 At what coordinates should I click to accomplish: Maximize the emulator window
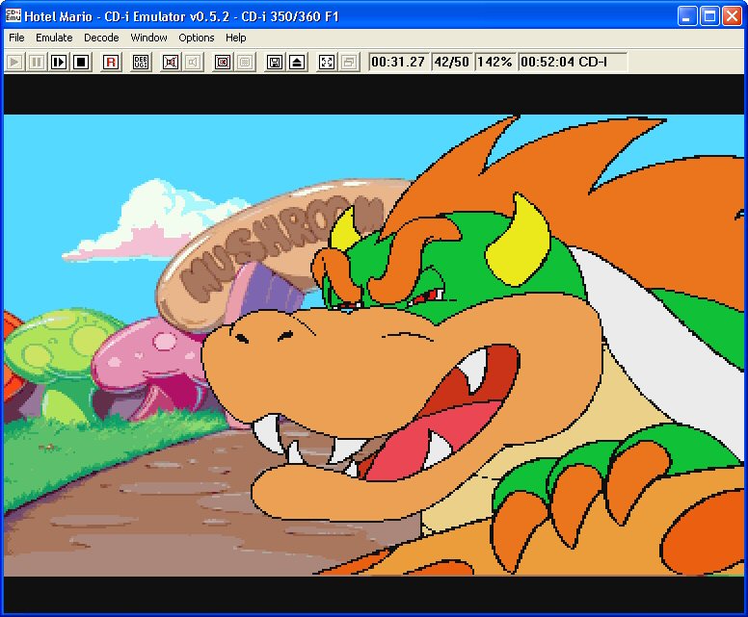709,16
